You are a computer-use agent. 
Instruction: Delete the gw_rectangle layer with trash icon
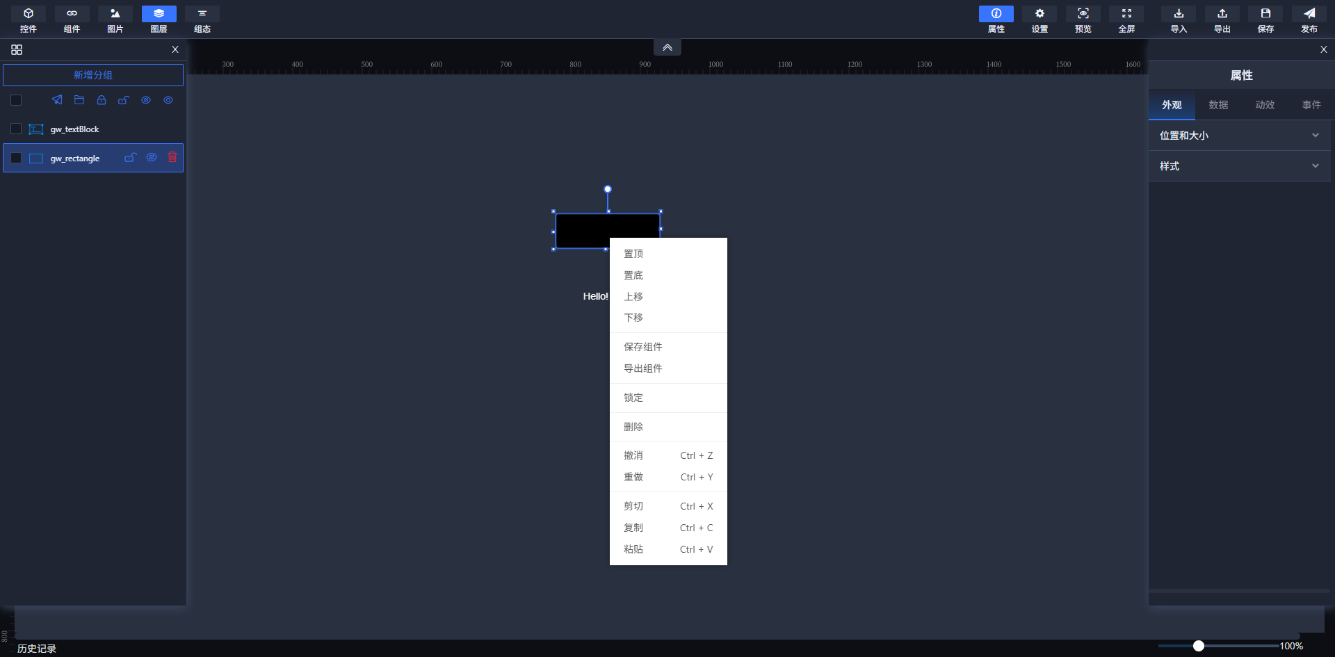tap(172, 158)
